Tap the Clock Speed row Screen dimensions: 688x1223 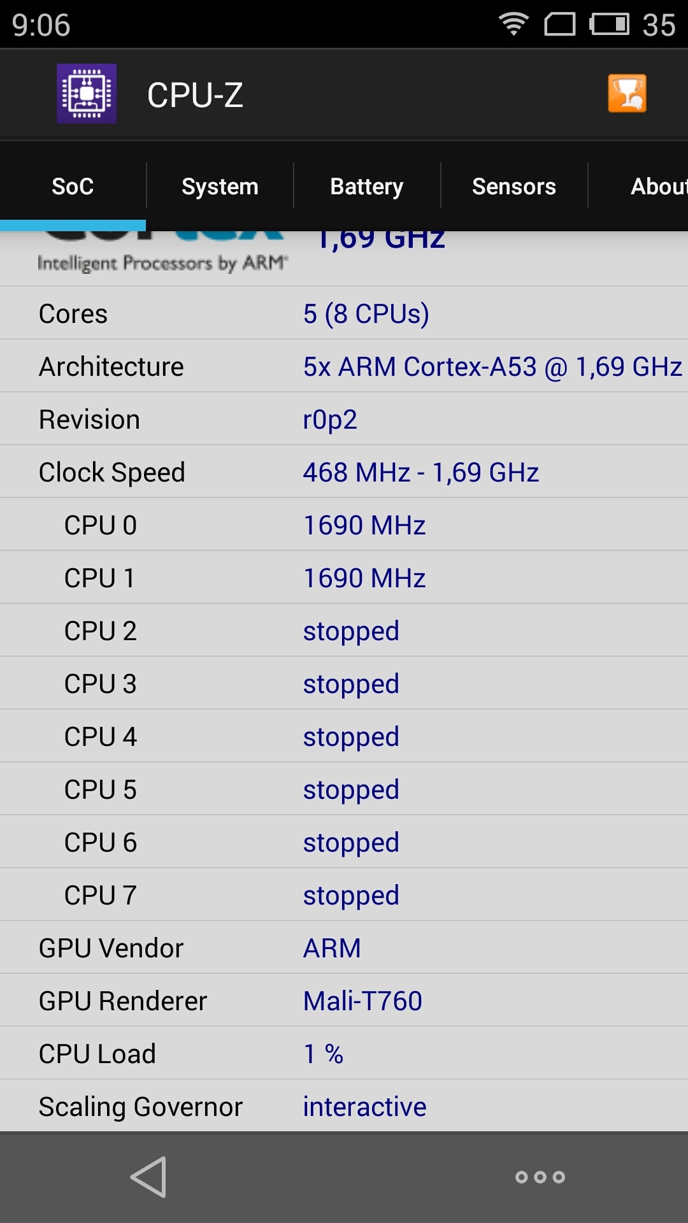[344, 472]
